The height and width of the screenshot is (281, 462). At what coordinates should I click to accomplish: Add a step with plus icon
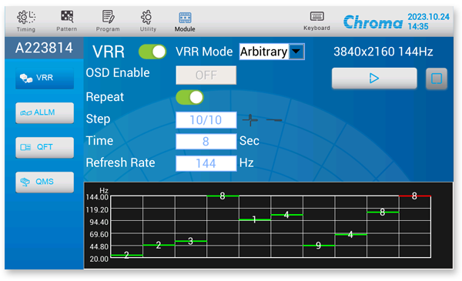tap(250, 120)
